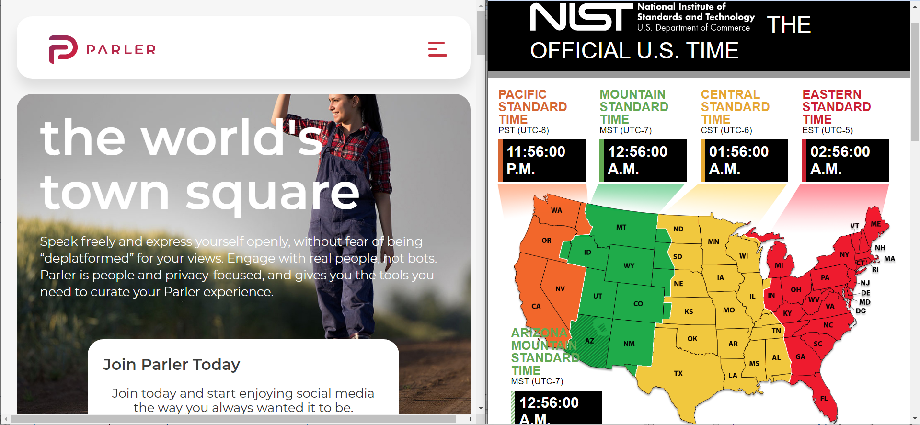This screenshot has height=425, width=920.
Task: Click the Mountain zone 12:56:00 A.M. clock
Action: tap(643, 161)
